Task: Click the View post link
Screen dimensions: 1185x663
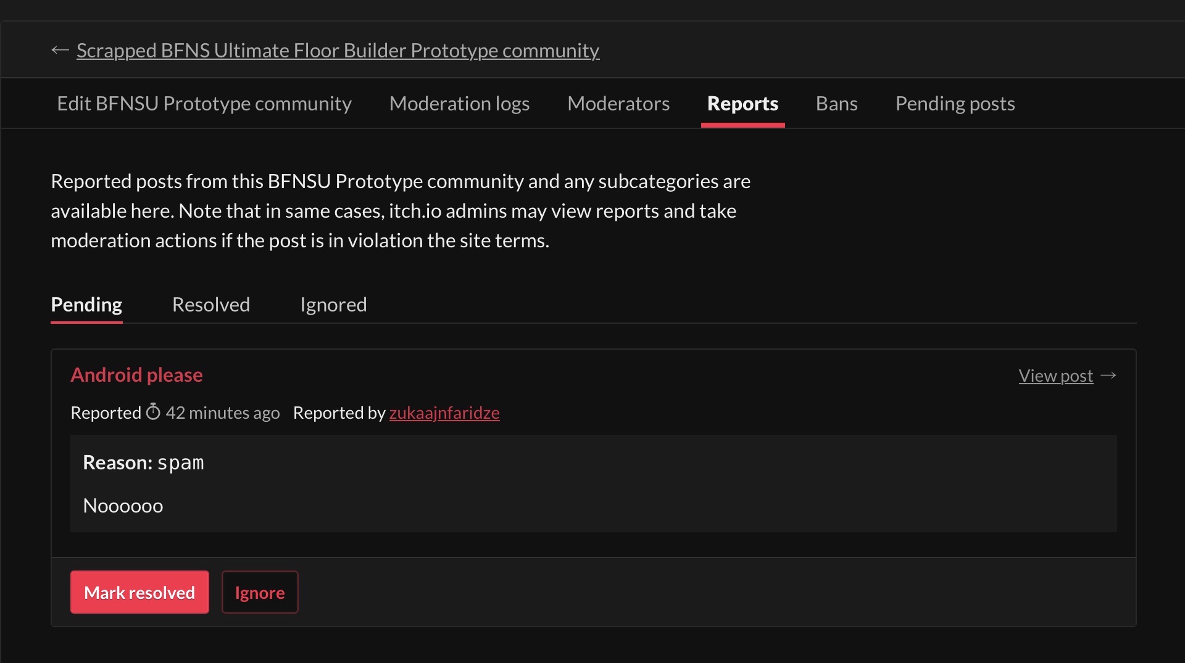Action: coord(1055,376)
